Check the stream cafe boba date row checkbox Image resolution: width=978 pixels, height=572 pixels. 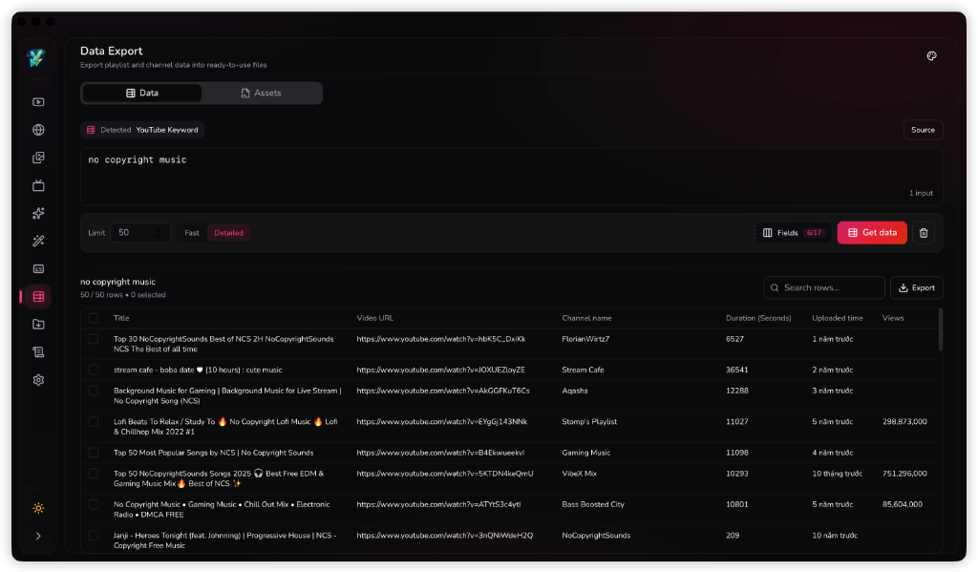[x=94, y=370]
